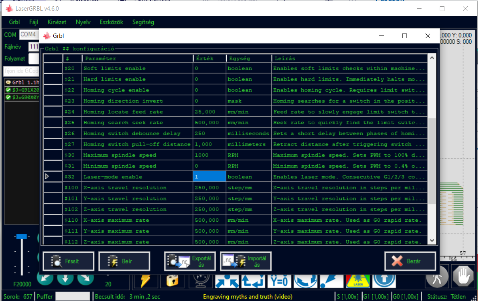
Task: Open the Eszközök menu
Action: coord(111,22)
